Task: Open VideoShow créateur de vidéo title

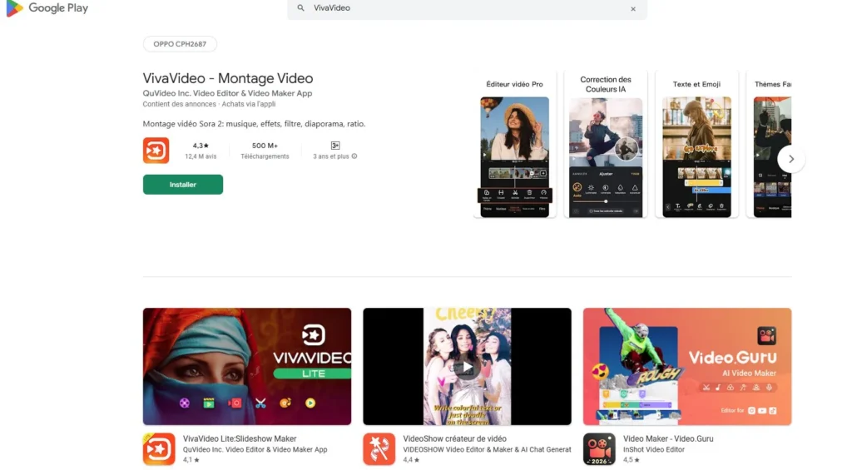Action: [454, 438]
